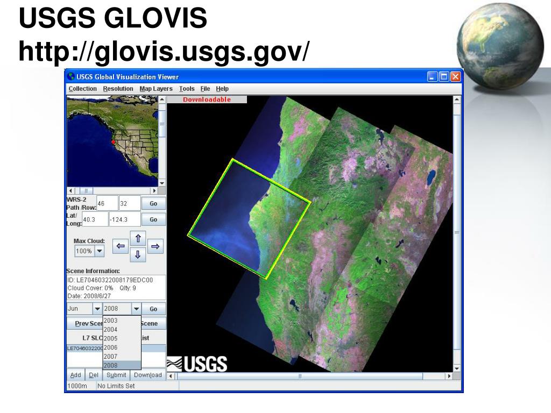The width and height of the screenshot is (551, 413).
Task: Open the Collection menu
Action: [82, 89]
